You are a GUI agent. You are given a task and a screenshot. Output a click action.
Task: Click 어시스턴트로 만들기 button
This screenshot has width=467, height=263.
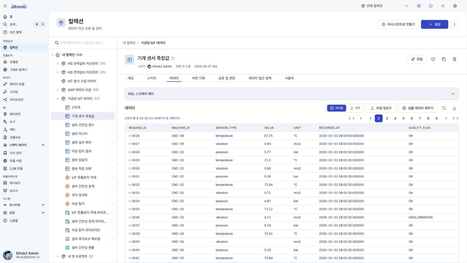click(398, 24)
